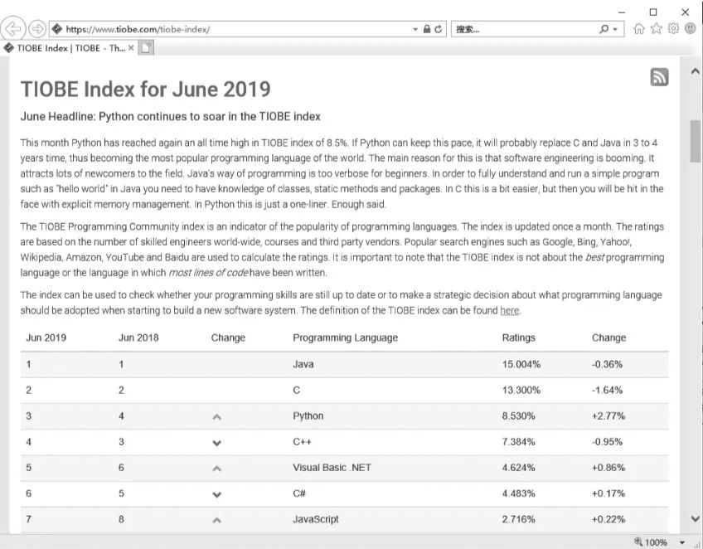Click the search magnifier icon
The image size is (703, 549).
tap(604, 29)
